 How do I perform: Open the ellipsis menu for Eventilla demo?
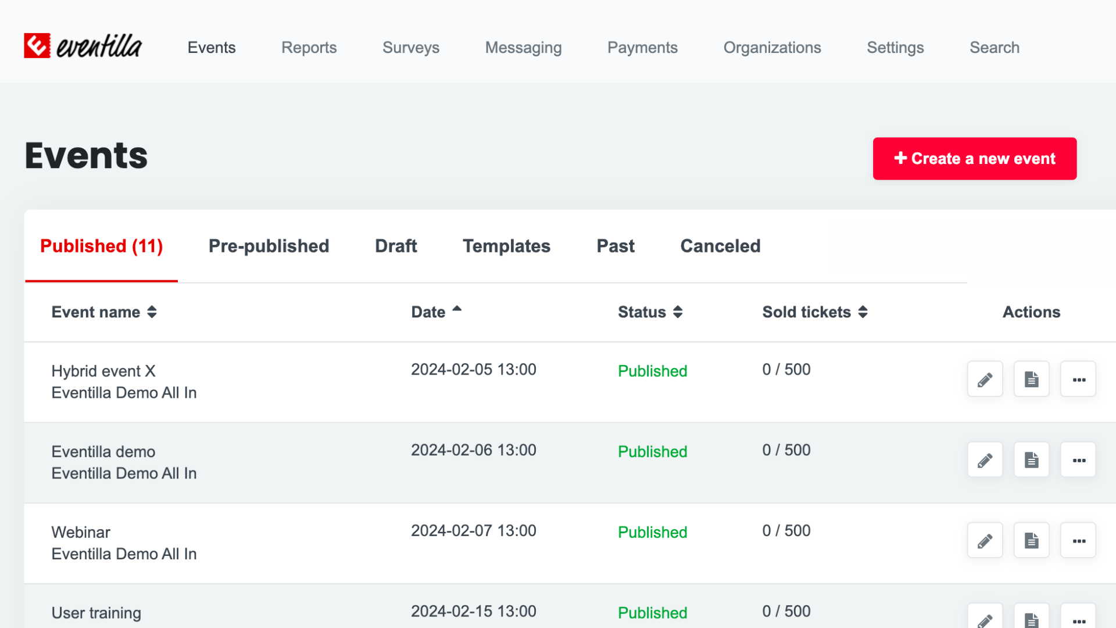(1078, 459)
